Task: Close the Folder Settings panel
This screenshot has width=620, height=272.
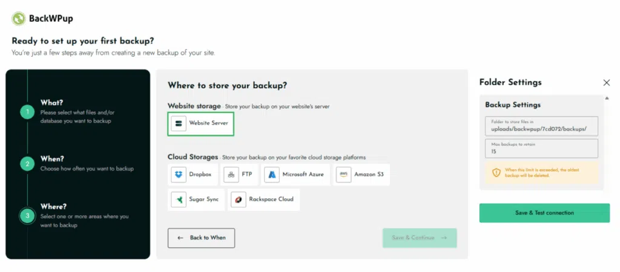Action: pos(607,83)
